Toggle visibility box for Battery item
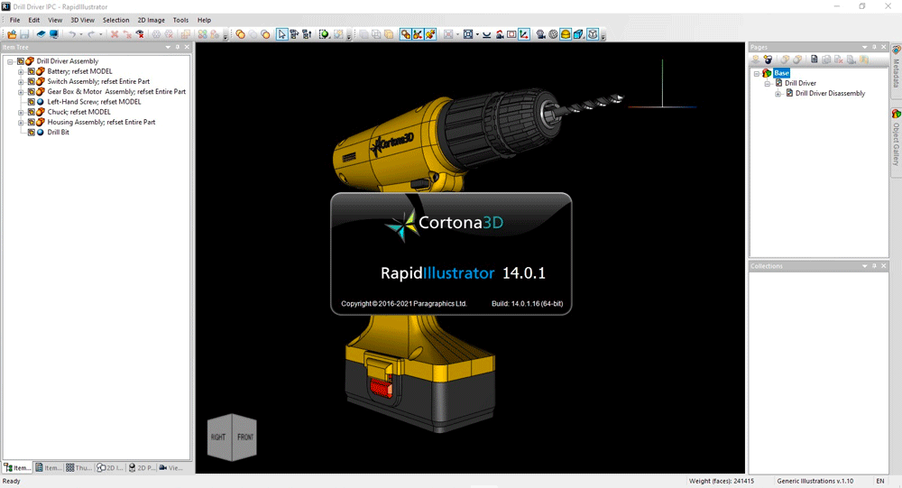 31,71
